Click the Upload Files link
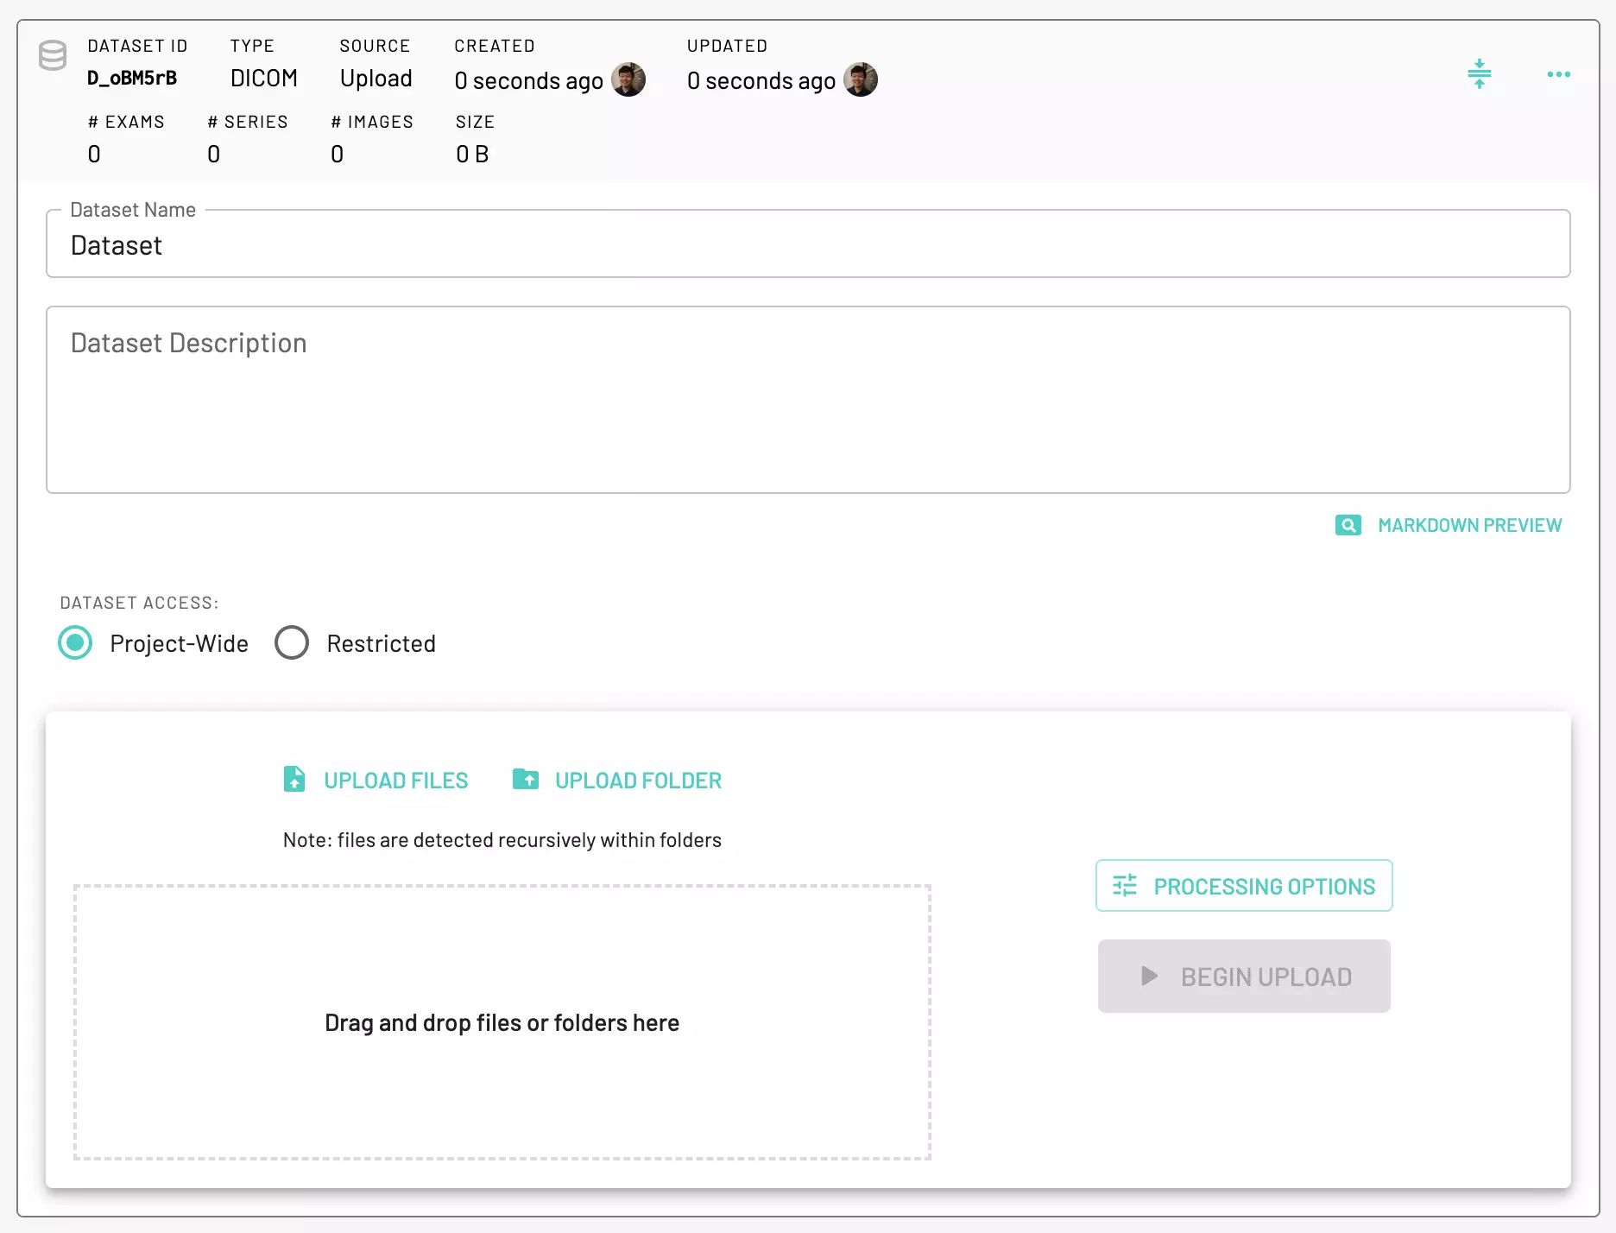 [x=396, y=780]
